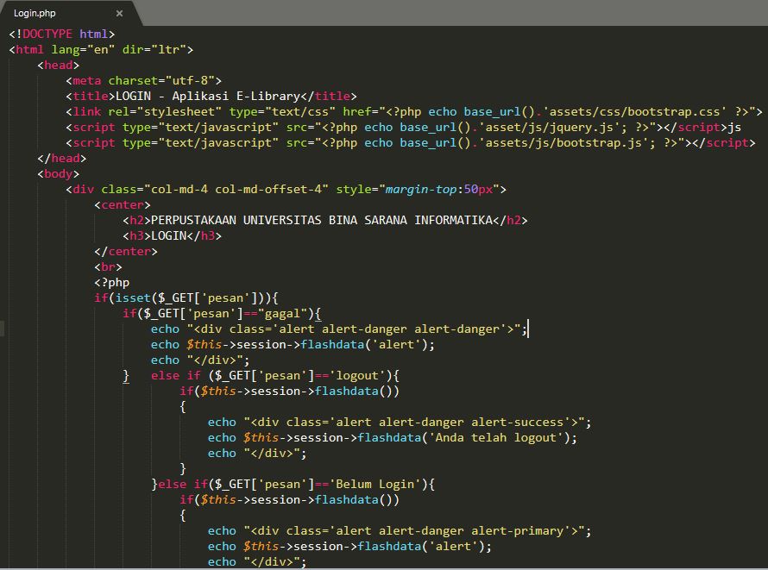Click the opening <body> tag
This screenshot has width=768, height=570.
[59, 174]
